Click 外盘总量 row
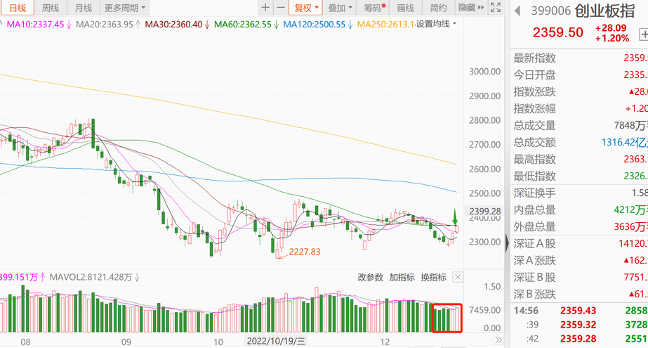This screenshot has width=648, height=348. coord(580,227)
